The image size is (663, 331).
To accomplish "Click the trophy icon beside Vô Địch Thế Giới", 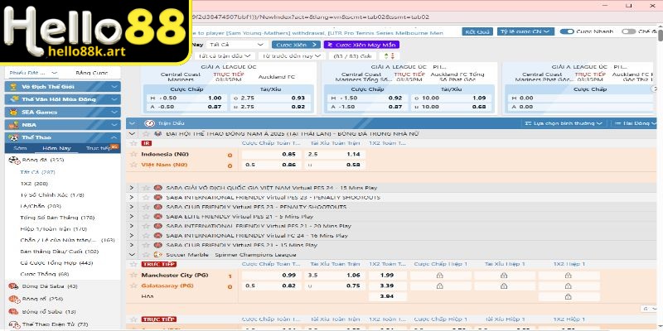I will tap(13, 86).
